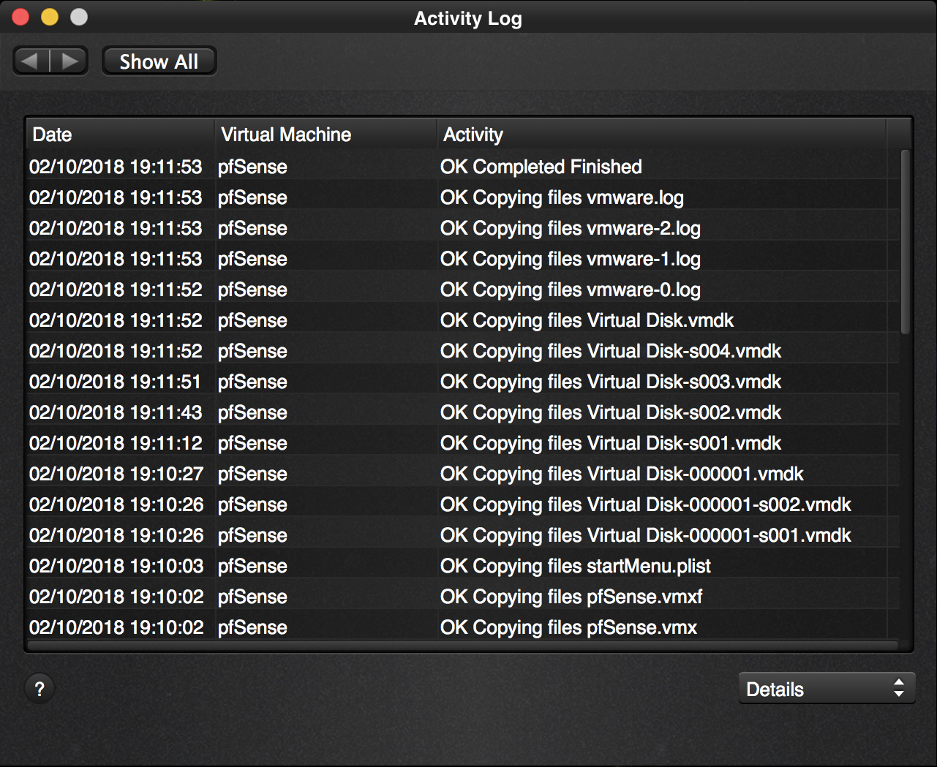Screen dimensions: 937x767
Task: Select the vmware.log copying entry
Action: point(562,197)
